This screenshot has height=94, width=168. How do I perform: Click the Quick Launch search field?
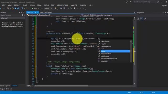(x=145, y=2)
